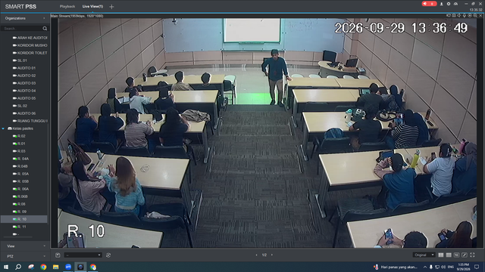This screenshot has height=272, width=485.
Task: Open Windows Start menu
Action: point(6,267)
